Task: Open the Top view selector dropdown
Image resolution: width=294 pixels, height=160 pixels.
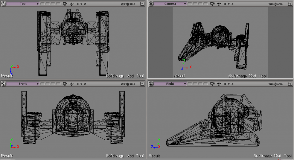Action: (x=23, y=4)
